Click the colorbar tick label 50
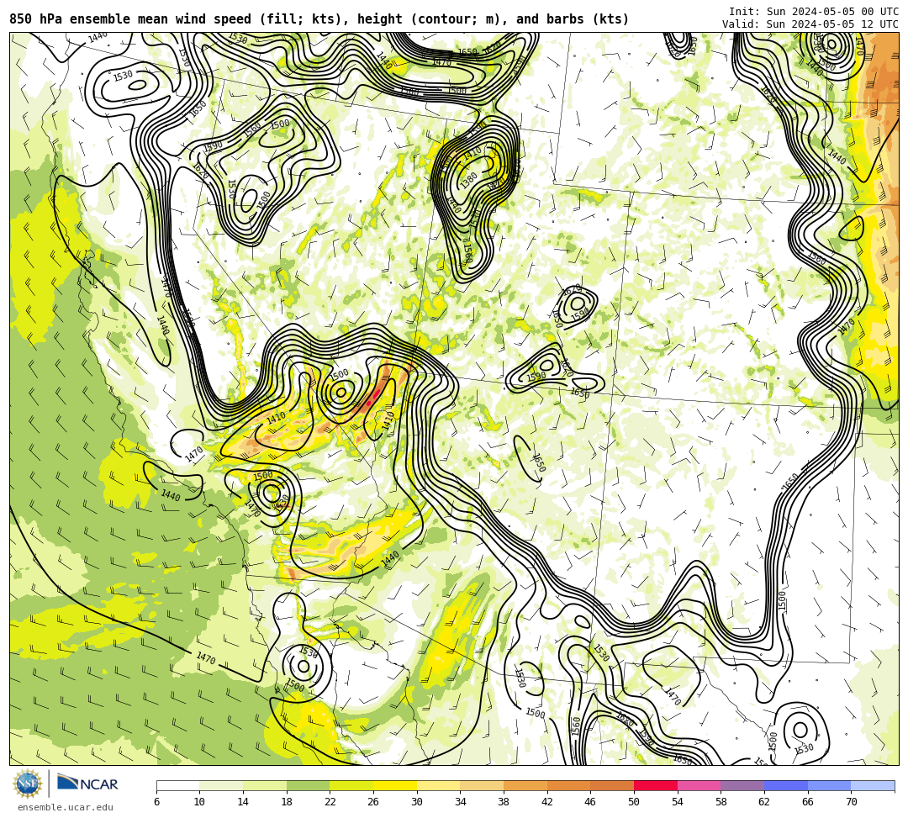 634,802
